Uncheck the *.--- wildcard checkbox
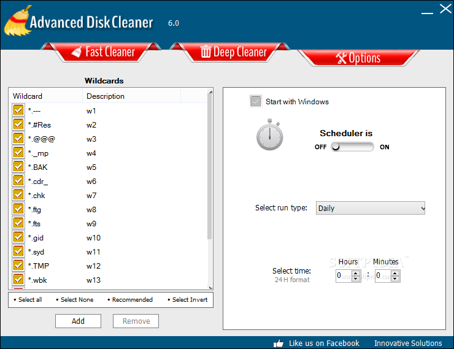Screen dimensions: 454x349 [18, 110]
